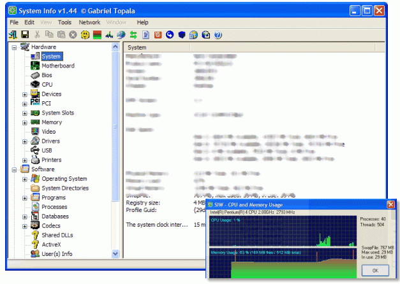
Task: Click the Paste clipboard toolbar icon
Action: 61,34
